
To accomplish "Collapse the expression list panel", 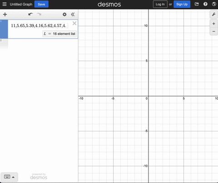I will tap(73, 14).
